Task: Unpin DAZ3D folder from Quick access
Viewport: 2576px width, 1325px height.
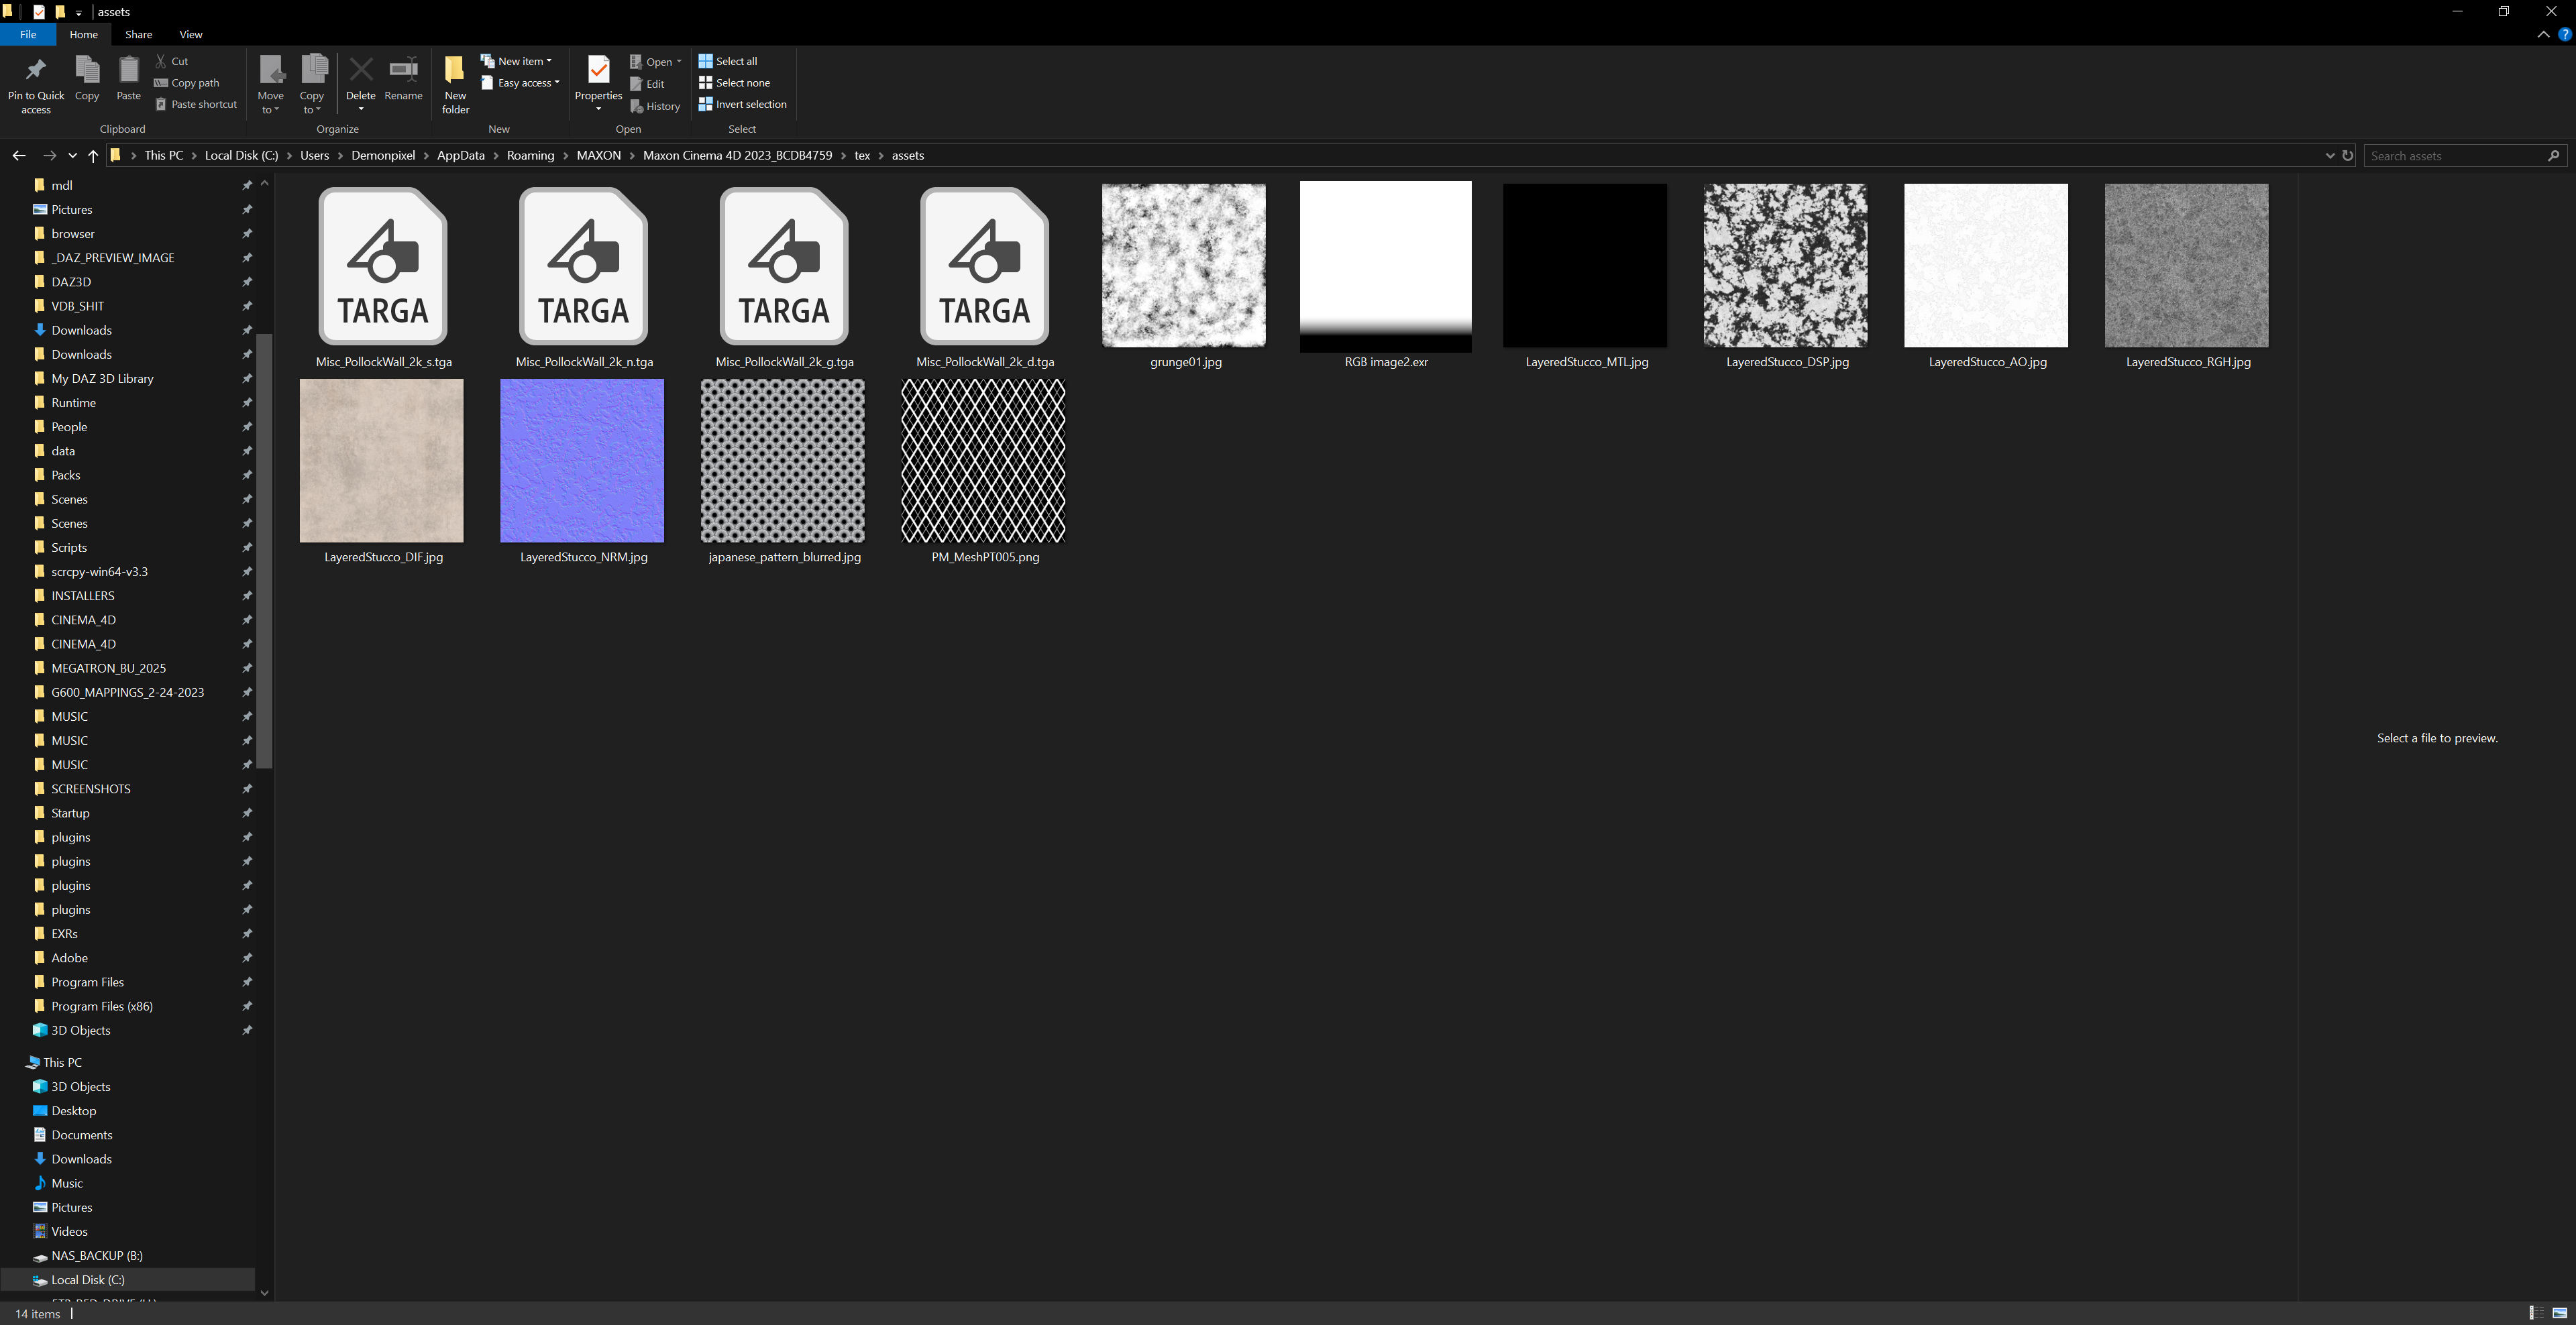Action: (x=247, y=283)
